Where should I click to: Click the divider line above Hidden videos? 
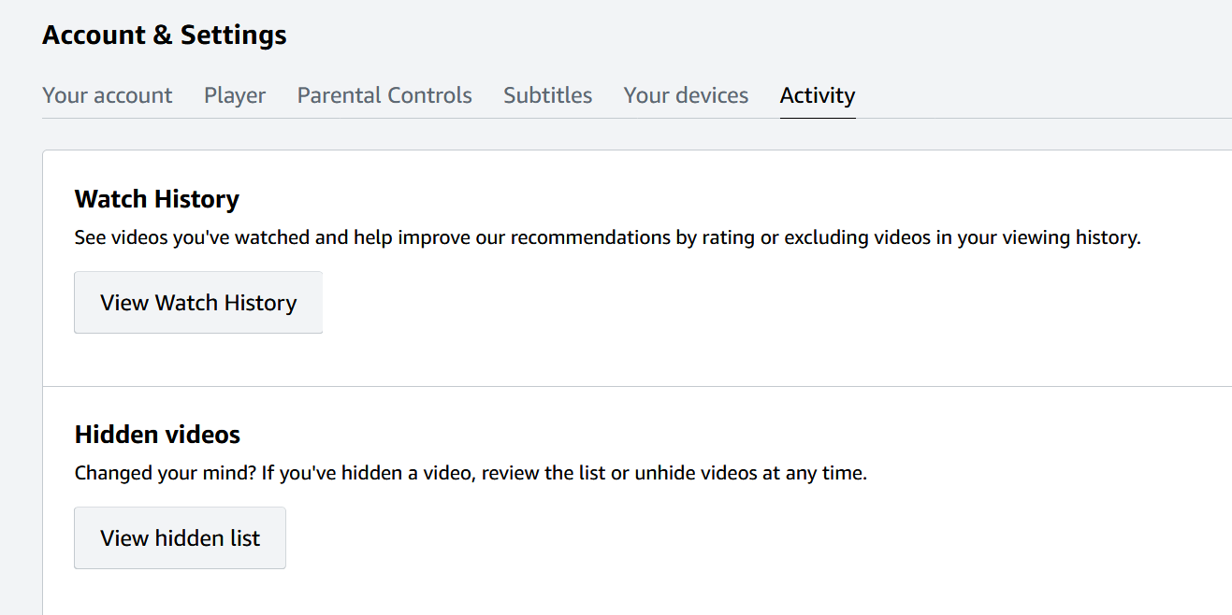[636, 386]
